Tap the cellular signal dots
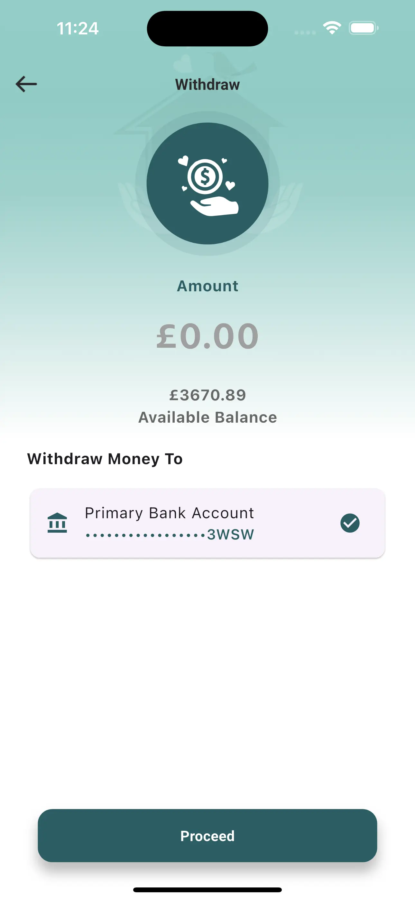 (305, 32)
